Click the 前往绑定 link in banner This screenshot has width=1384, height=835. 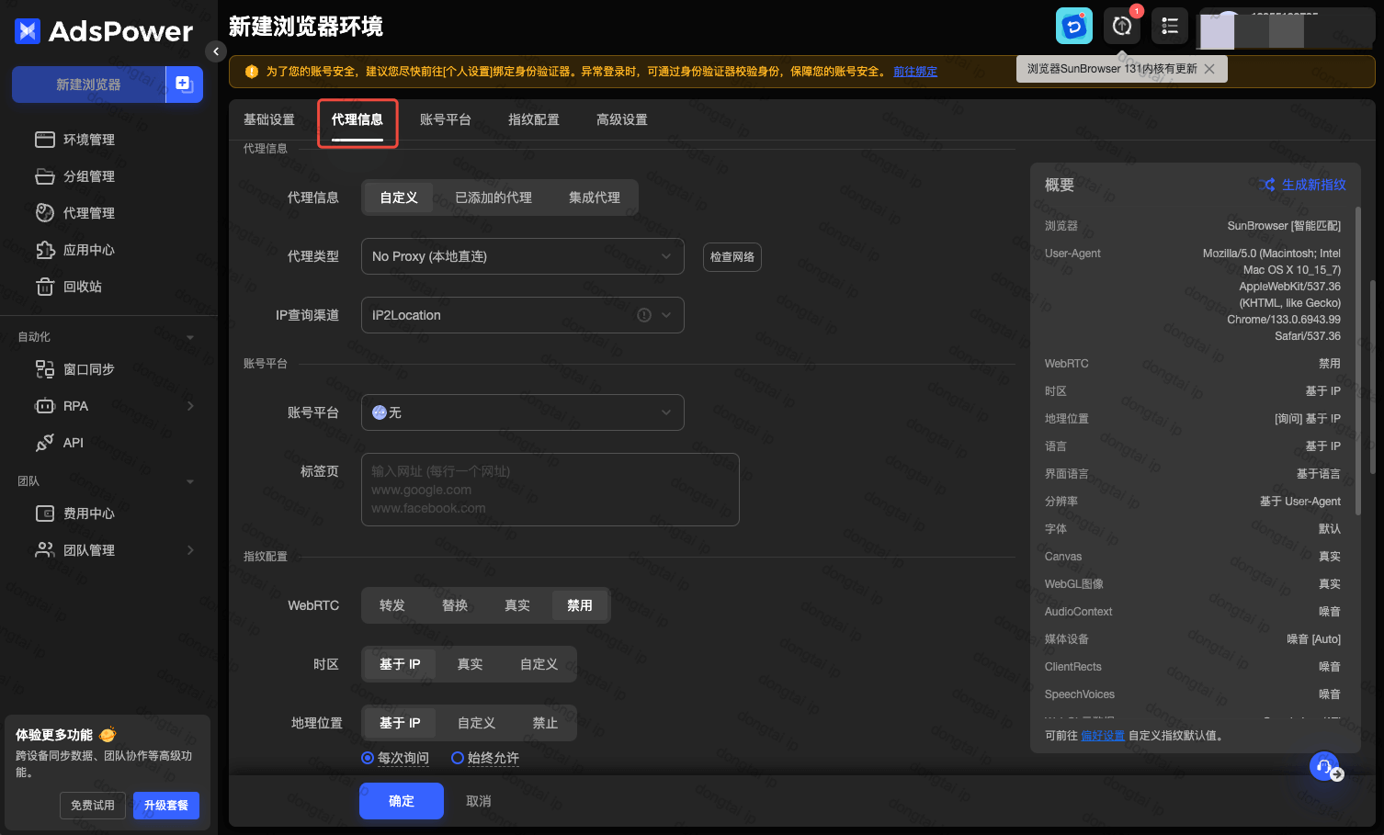(x=915, y=72)
